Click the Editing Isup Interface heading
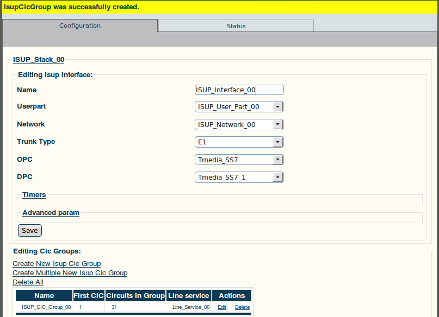 55,75
